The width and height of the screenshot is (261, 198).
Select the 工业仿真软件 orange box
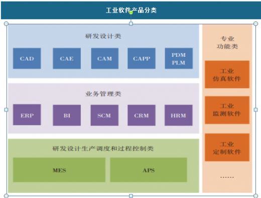coord(227,74)
